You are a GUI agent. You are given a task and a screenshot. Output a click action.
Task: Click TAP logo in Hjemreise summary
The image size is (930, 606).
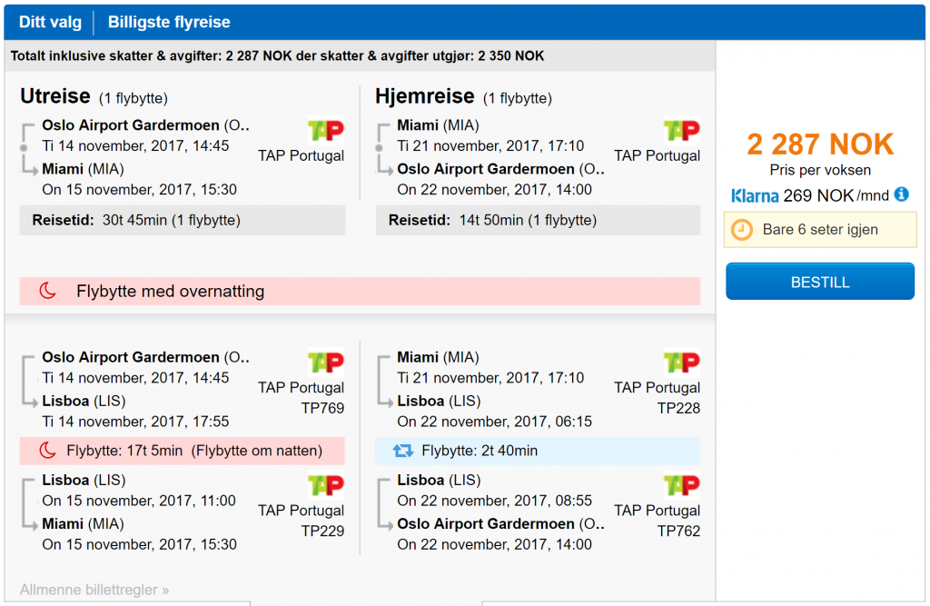point(681,130)
